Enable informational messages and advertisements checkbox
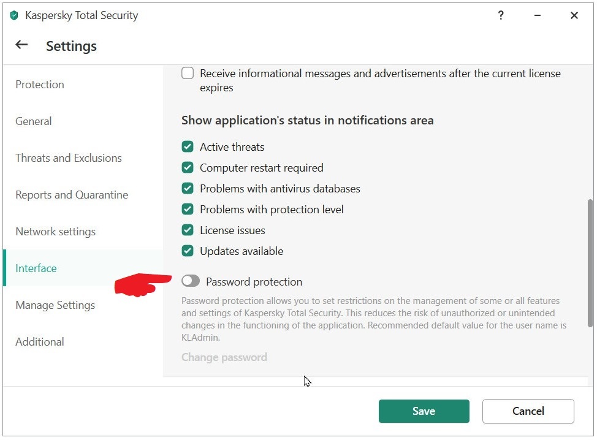The image size is (597, 440). 188,74
